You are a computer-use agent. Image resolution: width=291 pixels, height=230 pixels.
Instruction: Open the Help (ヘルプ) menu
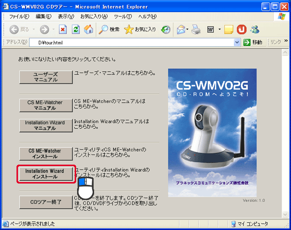click(x=147, y=16)
